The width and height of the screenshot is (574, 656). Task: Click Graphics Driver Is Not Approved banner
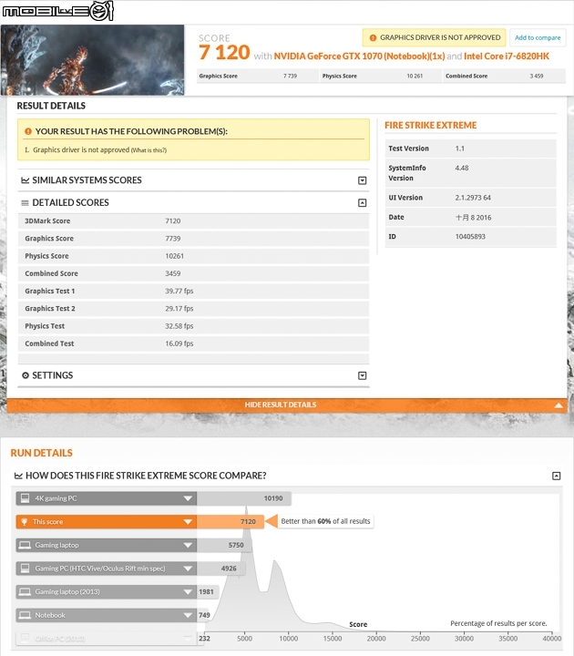[x=435, y=37]
